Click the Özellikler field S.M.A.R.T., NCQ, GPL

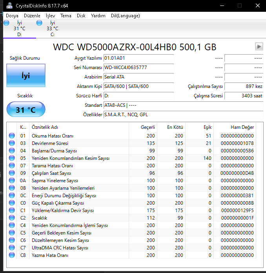(184, 115)
